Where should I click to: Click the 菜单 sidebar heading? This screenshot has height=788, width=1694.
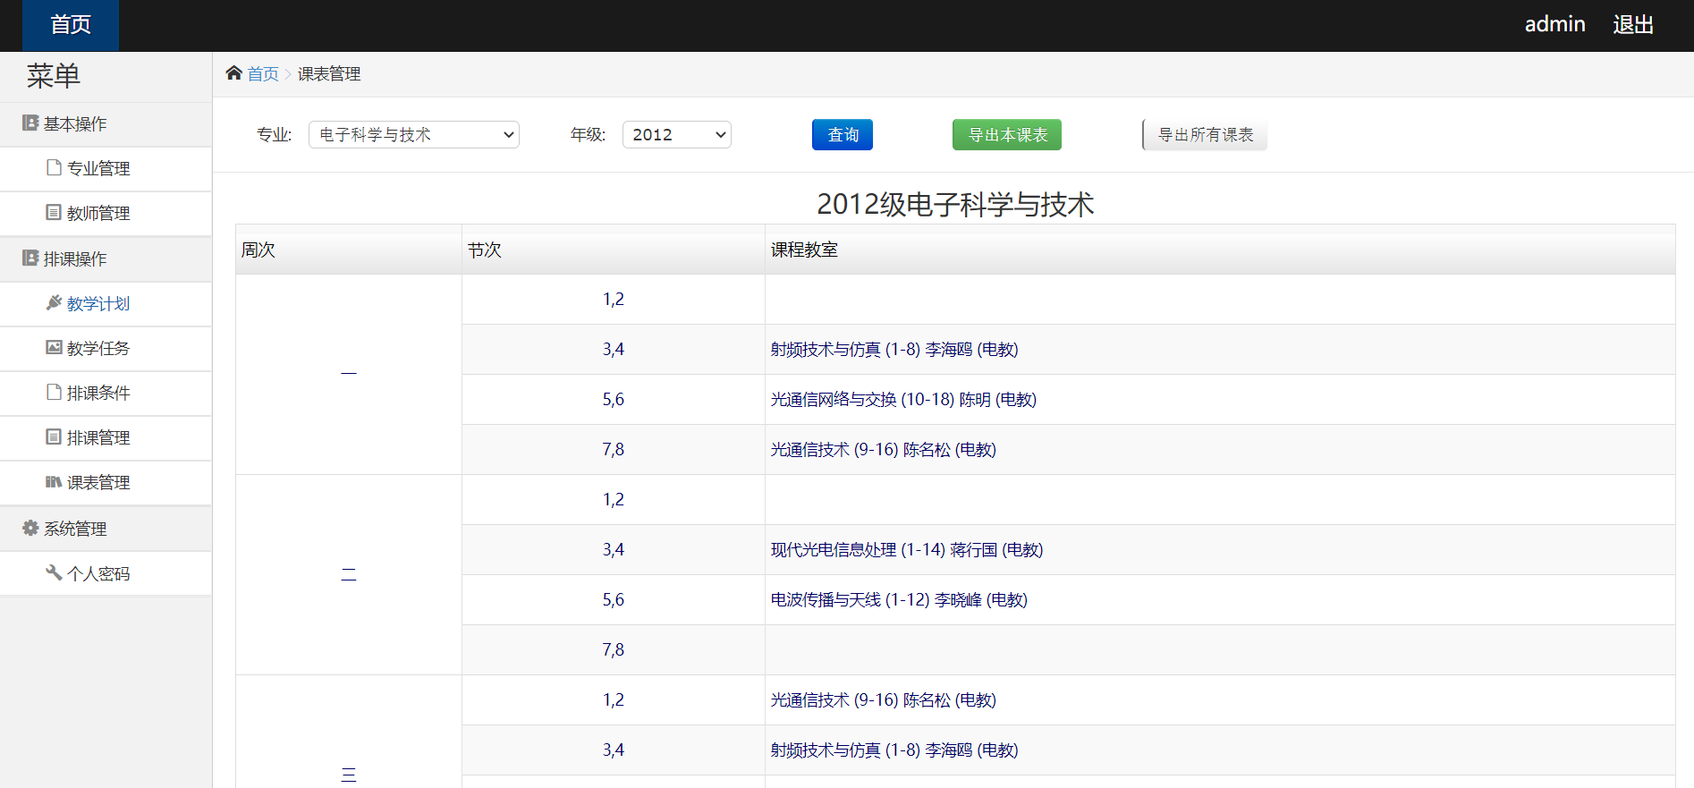54,76
